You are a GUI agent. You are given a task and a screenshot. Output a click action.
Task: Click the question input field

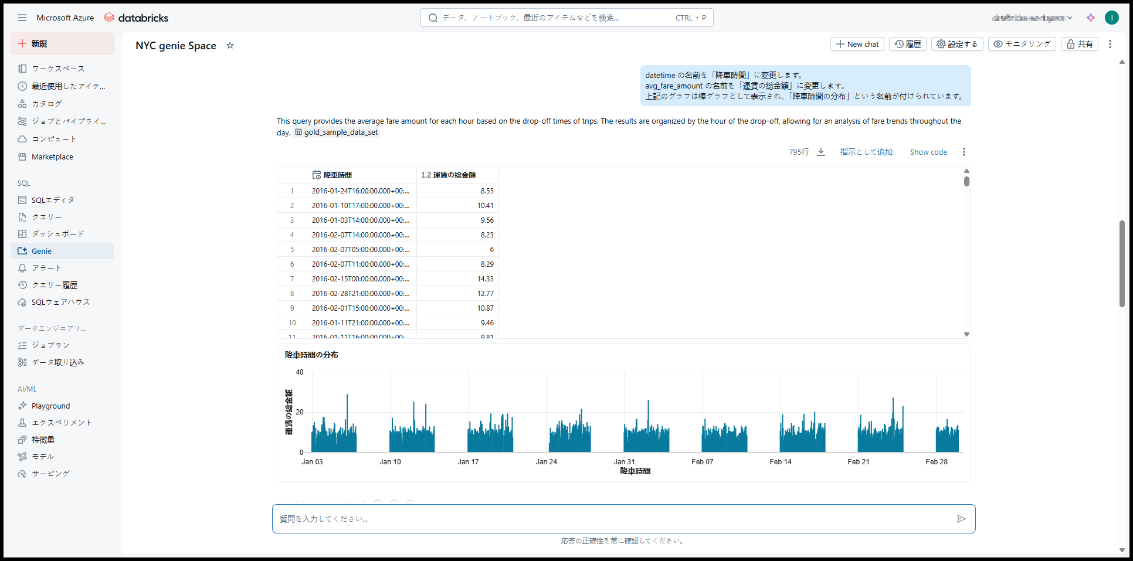point(610,519)
